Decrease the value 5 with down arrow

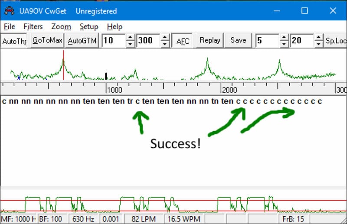pos(284,44)
